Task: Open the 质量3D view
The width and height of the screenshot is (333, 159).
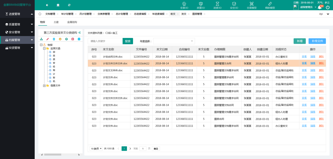Action: 201,5
